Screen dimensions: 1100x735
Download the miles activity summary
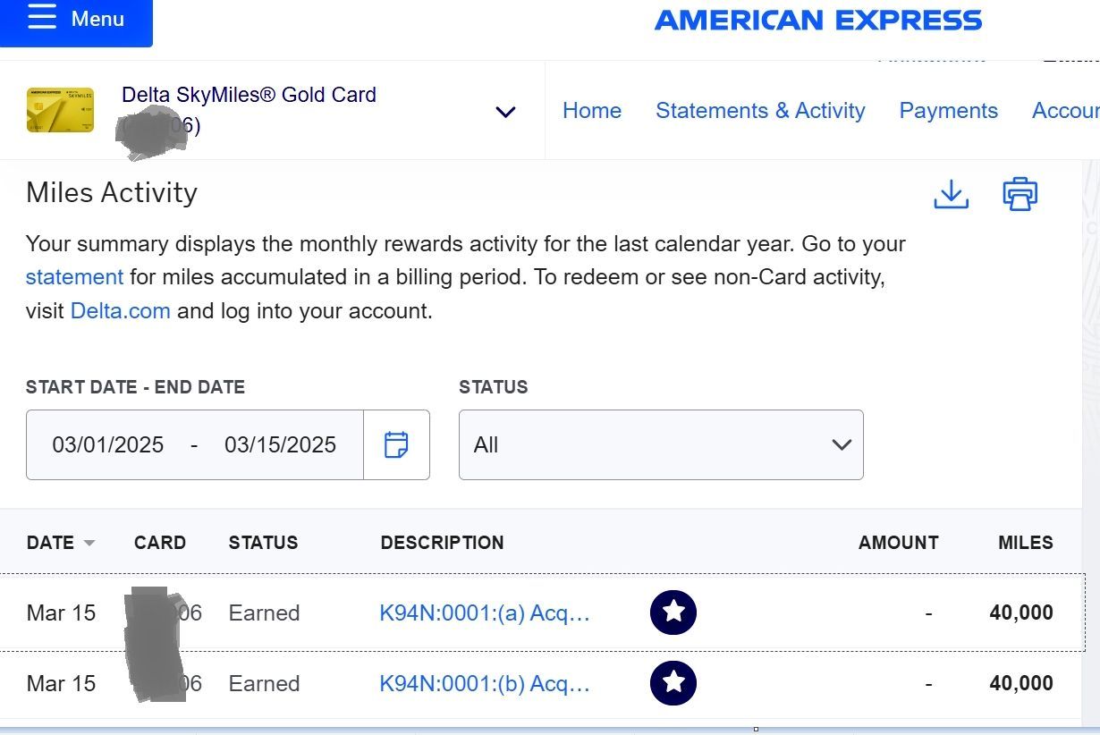(951, 194)
